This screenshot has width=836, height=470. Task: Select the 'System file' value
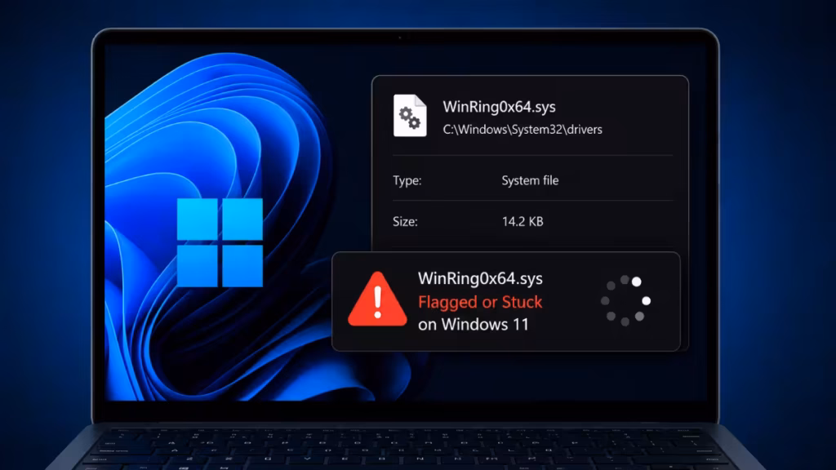(x=530, y=180)
